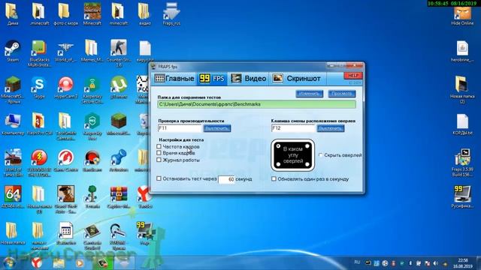Viewport: 481px width, 270px height.
Task: Click the F12 overlay hotkey field
Action: (293, 128)
